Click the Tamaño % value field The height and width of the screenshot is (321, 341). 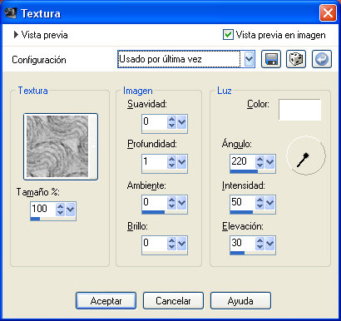pyautogui.click(x=42, y=210)
